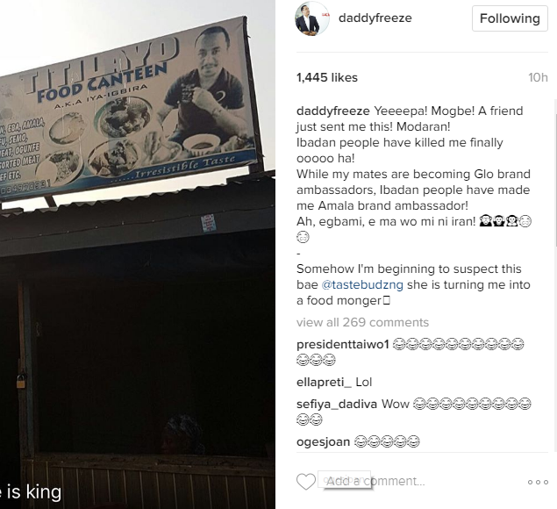Click the 1,445 likes count

point(327,77)
